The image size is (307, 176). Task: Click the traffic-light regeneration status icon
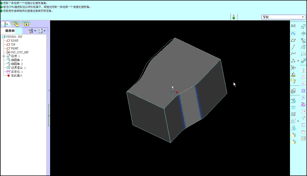coord(234,17)
